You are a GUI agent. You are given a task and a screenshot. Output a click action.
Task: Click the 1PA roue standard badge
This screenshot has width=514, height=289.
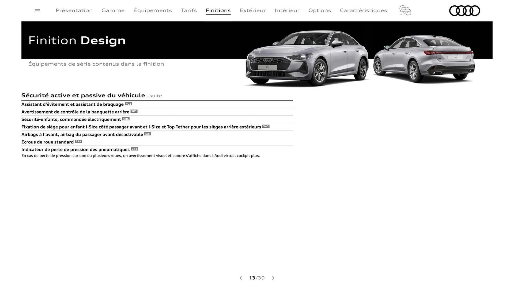click(78, 142)
